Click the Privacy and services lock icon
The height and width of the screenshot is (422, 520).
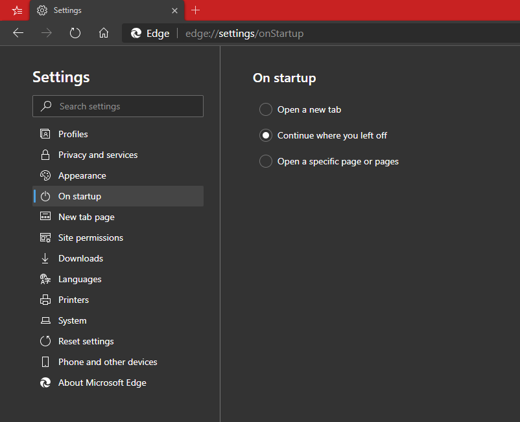[x=45, y=155]
